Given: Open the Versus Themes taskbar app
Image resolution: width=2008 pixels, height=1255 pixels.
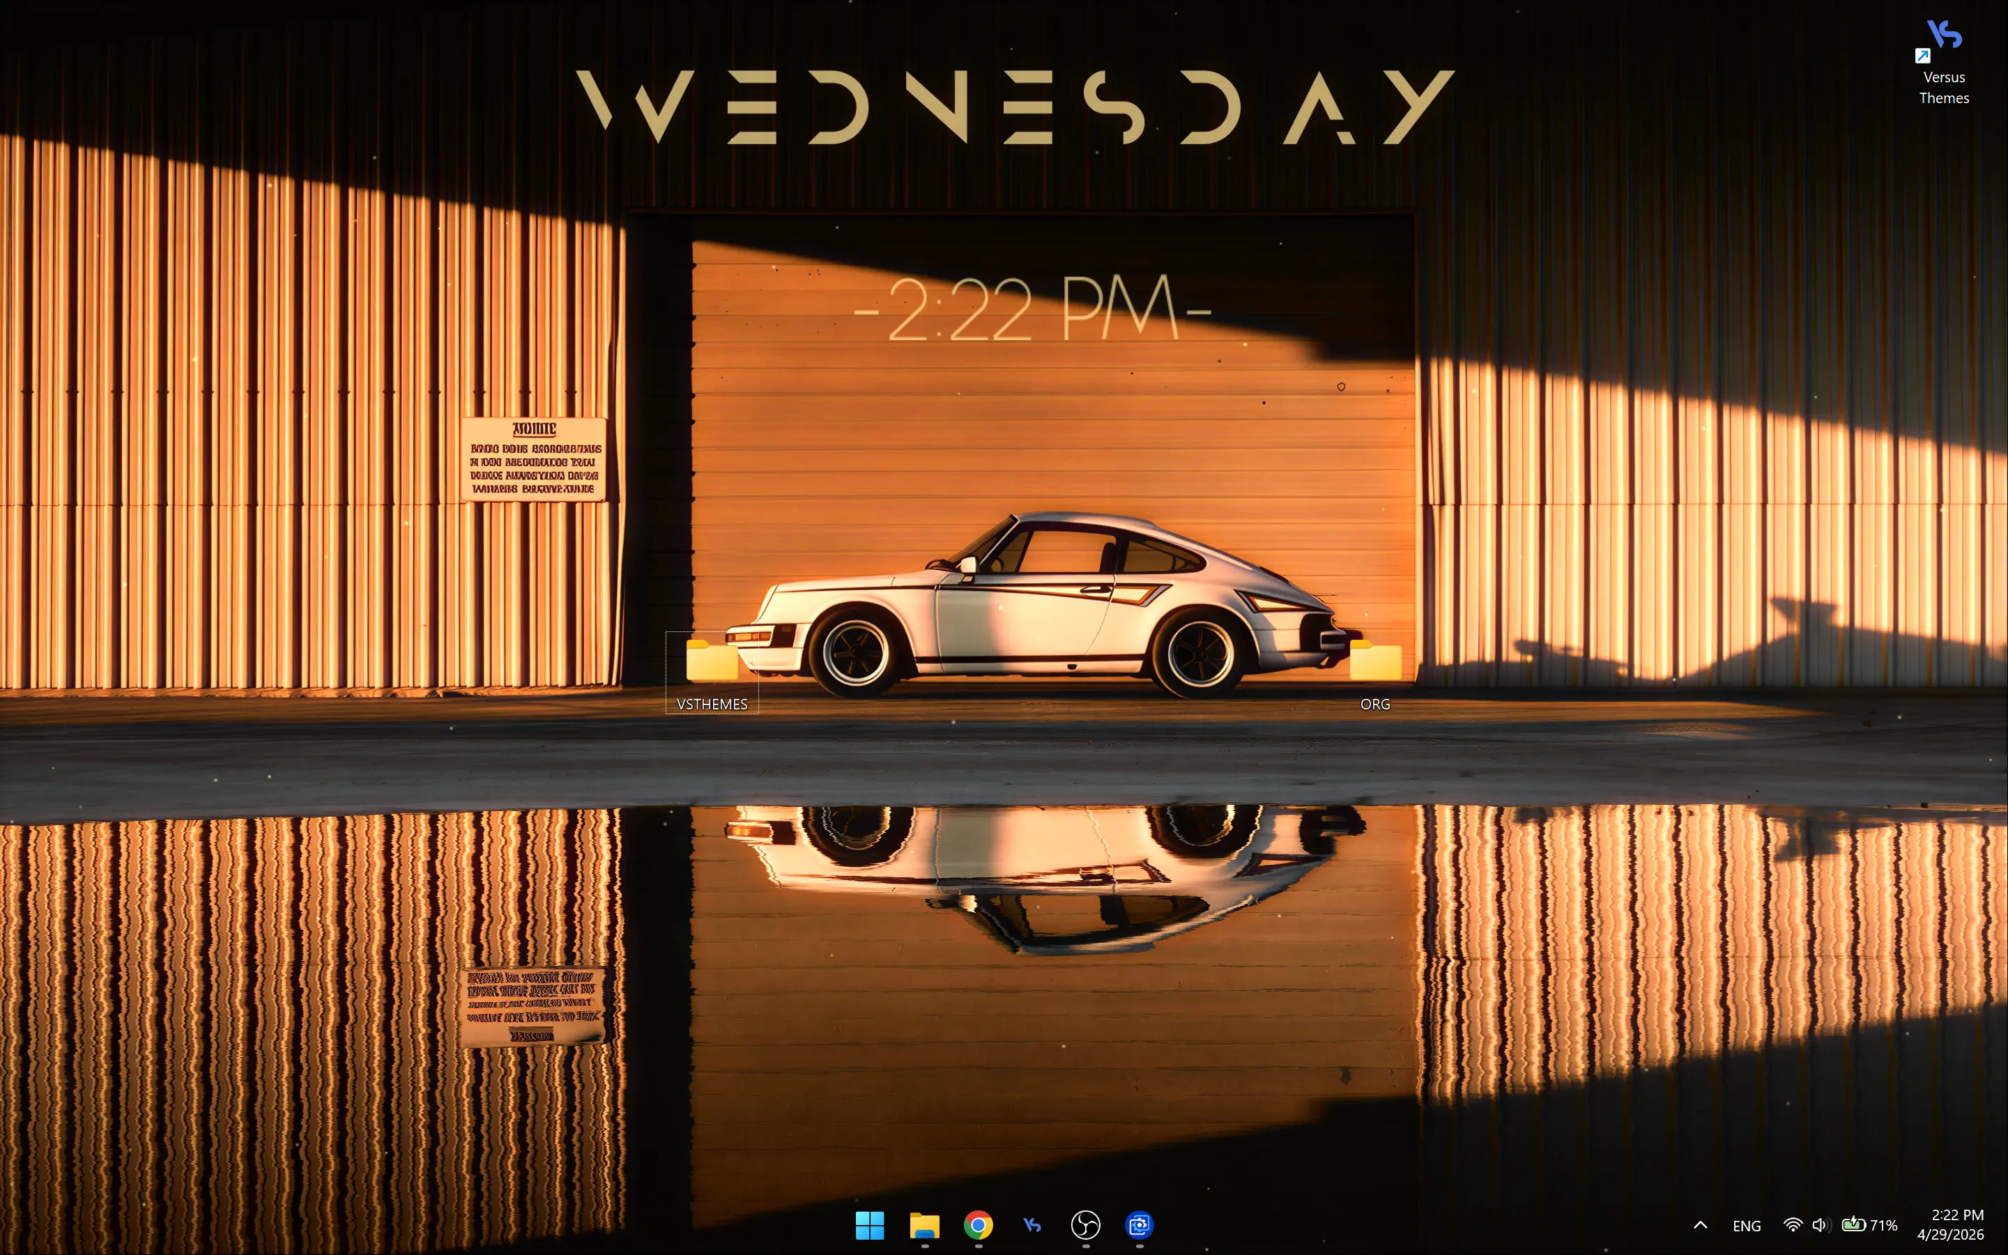Looking at the screenshot, I should [x=1032, y=1224].
